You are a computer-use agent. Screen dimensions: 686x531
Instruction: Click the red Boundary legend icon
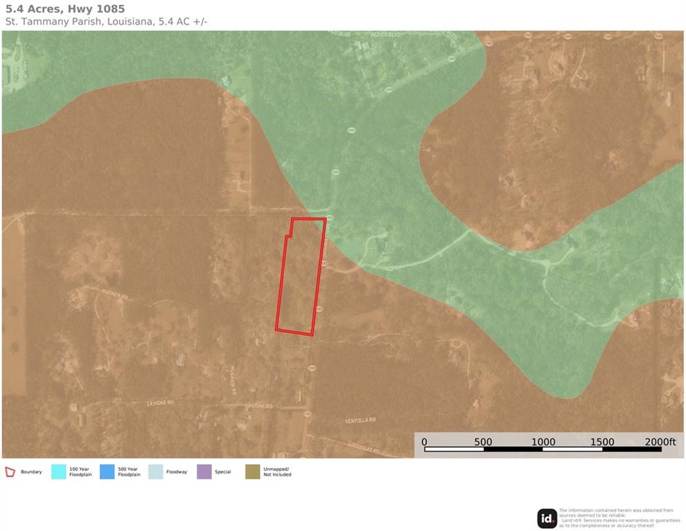(x=10, y=472)
